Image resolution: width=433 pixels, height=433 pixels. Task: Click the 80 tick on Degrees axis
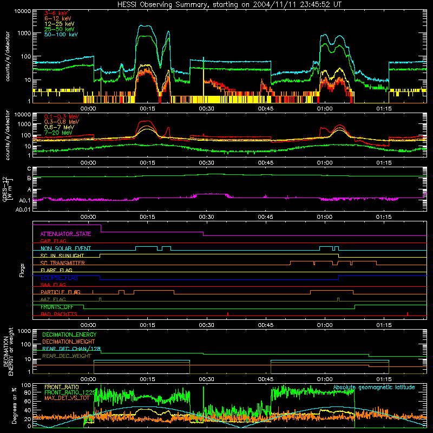[x=28, y=392]
